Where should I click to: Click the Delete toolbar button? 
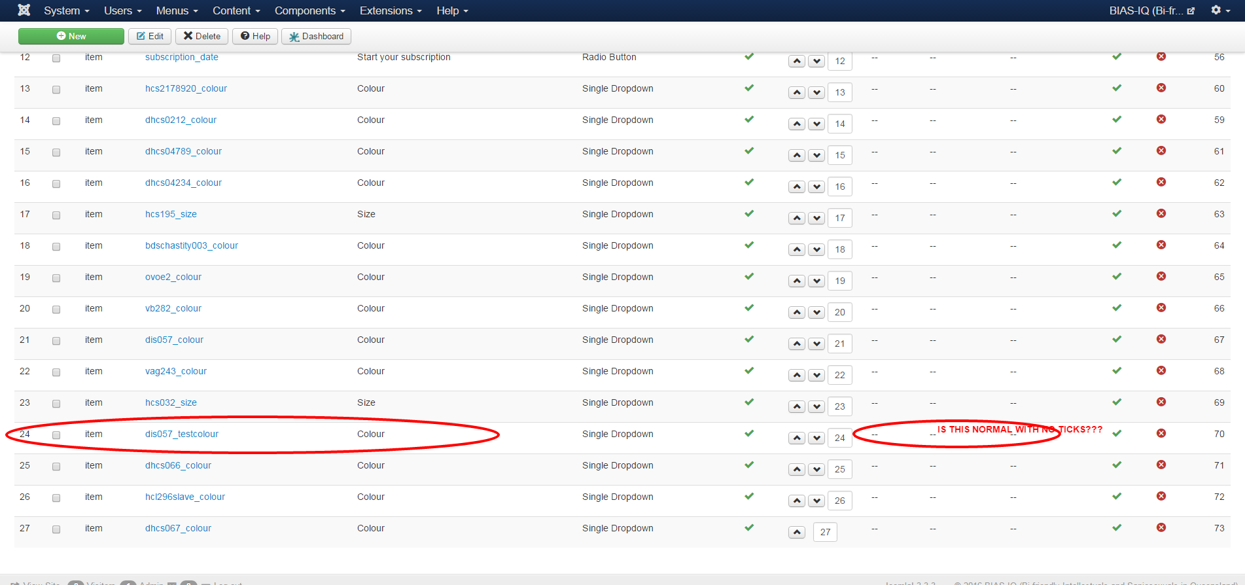(x=202, y=36)
